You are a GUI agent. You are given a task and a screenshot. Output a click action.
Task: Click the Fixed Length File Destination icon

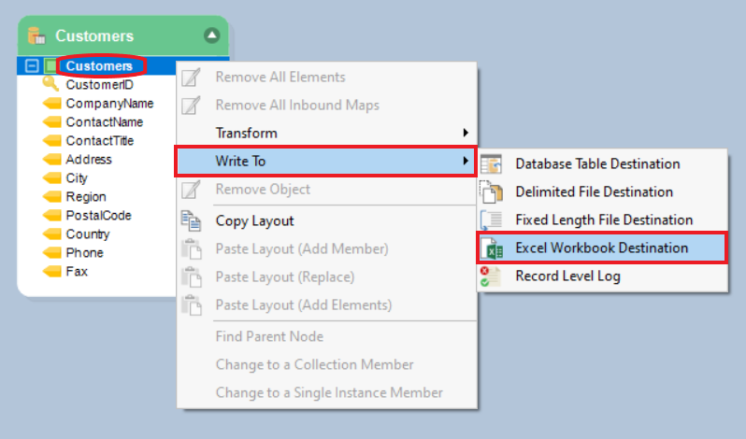(492, 220)
